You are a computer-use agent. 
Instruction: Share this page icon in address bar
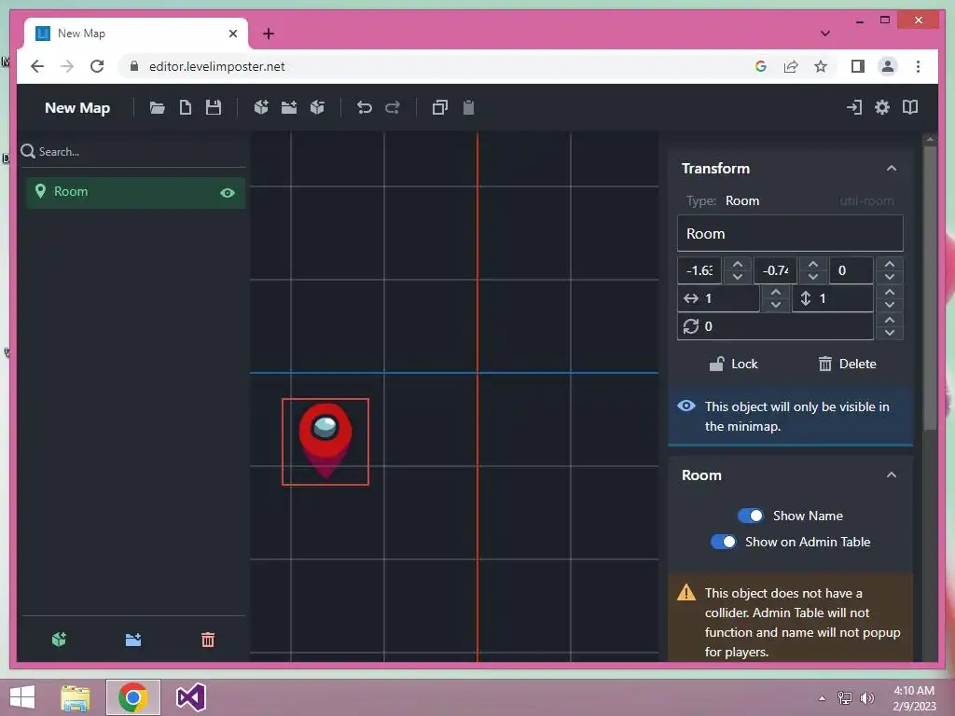(791, 66)
